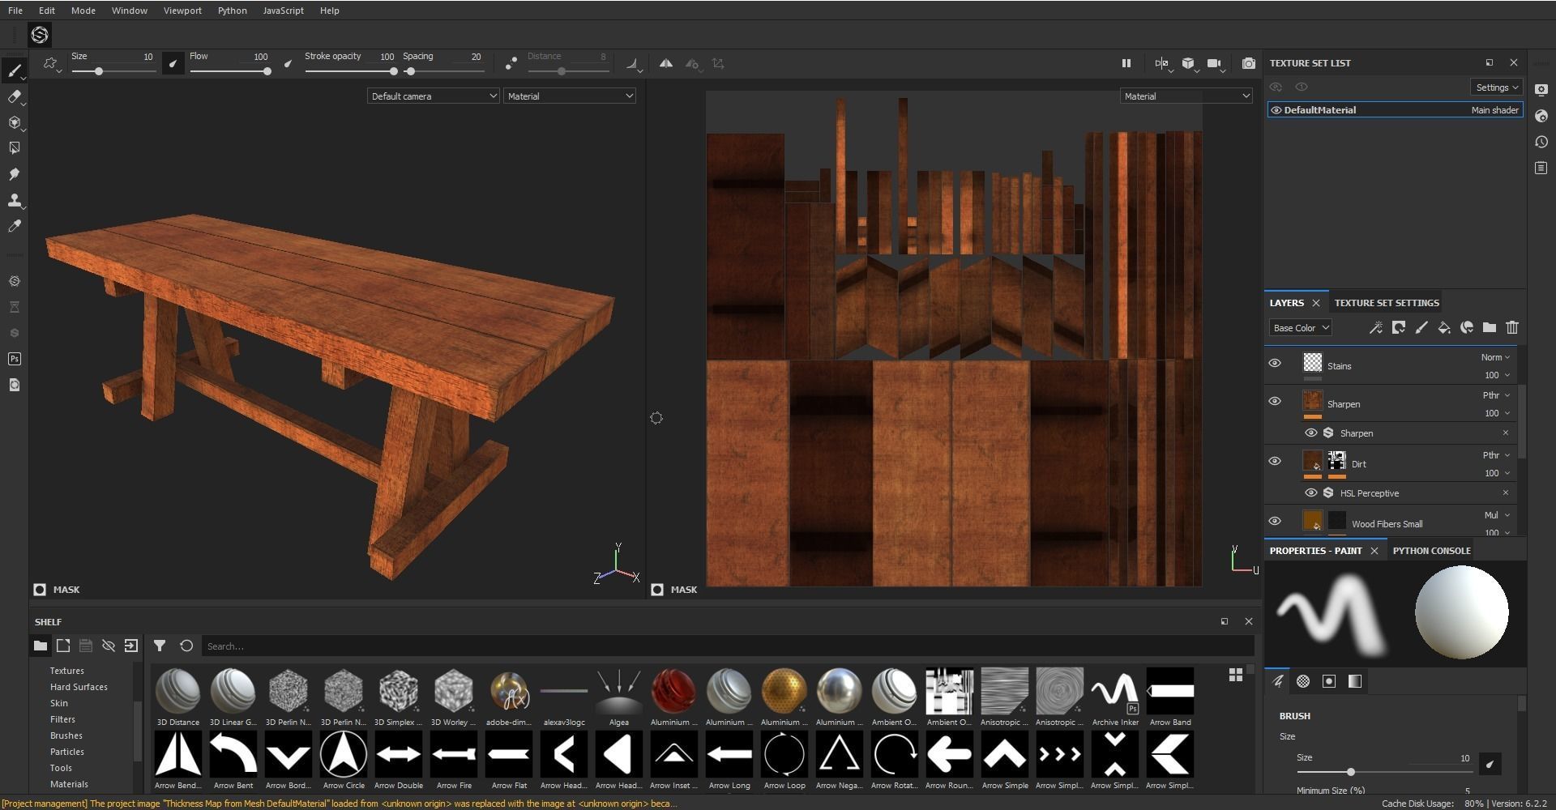This screenshot has width=1556, height=810.
Task: Toggle visibility of Sharpen layer
Action: click(1275, 401)
